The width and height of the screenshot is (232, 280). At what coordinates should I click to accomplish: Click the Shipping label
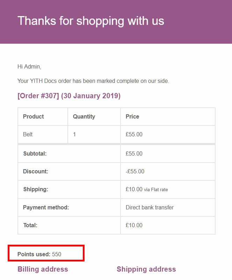[x=36, y=189]
